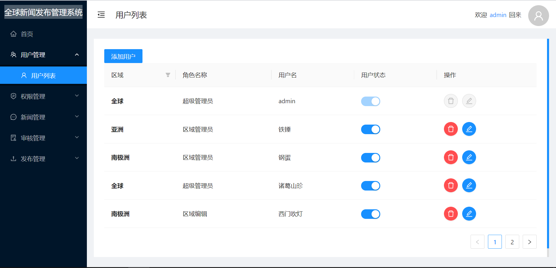The height and width of the screenshot is (268, 556).
Task: Delete the user 诸葛山珍
Action: tap(451, 185)
